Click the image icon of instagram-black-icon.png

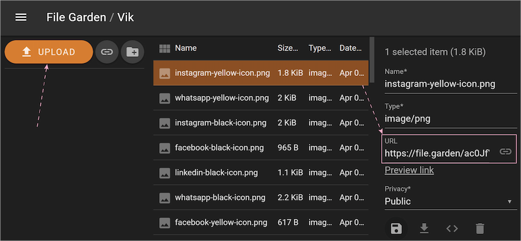pyautogui.click(x=164, y=123)
